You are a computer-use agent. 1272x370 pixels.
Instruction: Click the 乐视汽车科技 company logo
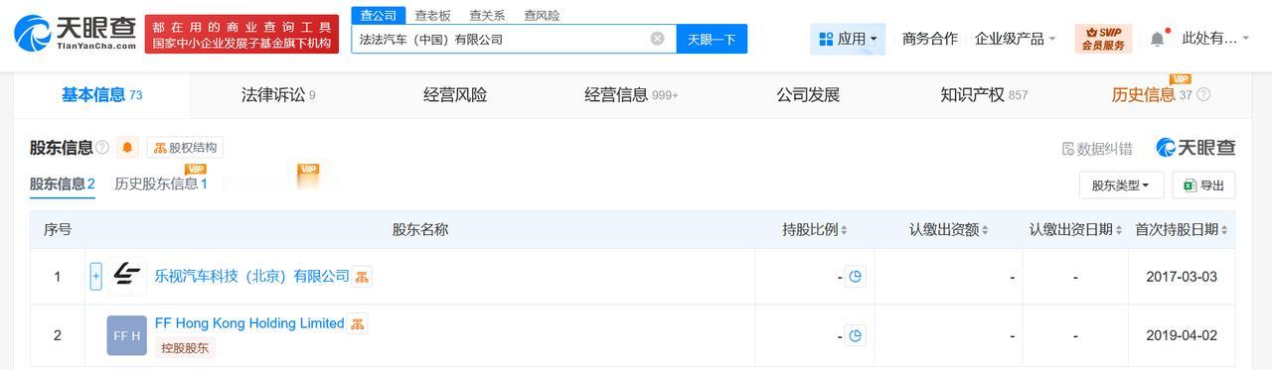pyautogui.click(x=126, y=276)
